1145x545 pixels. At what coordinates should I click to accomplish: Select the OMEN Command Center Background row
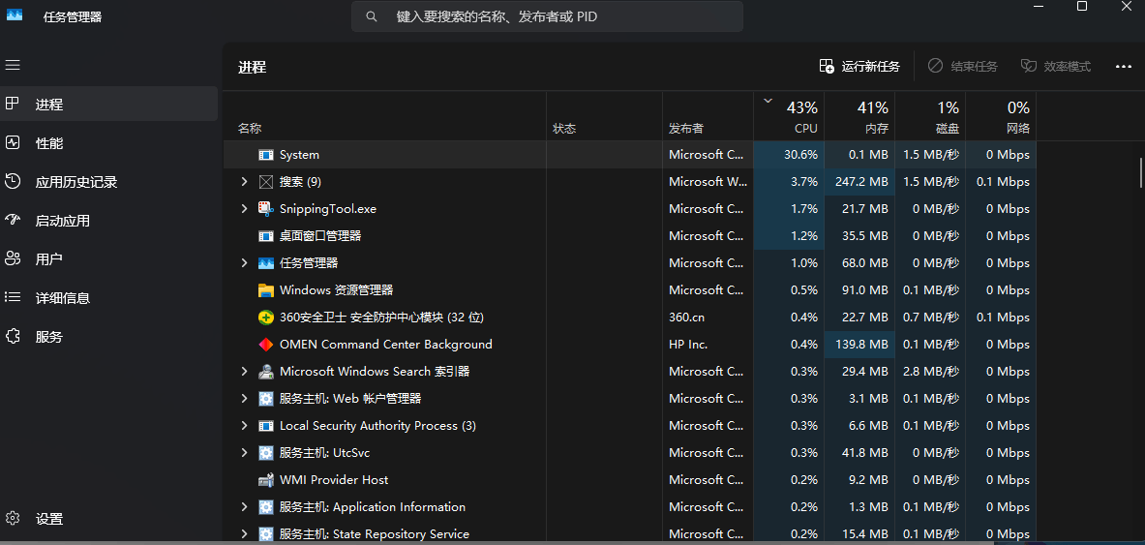click(x=629, y=344)
